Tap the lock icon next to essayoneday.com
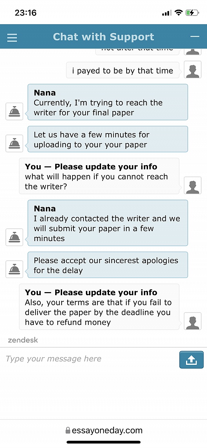Viewport: 207px width, 448px height. click(x=68, y=430)
